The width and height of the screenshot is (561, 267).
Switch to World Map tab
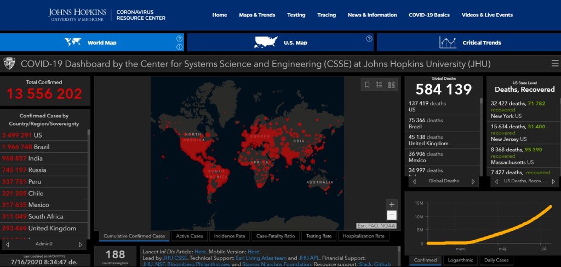click(92, 43)
